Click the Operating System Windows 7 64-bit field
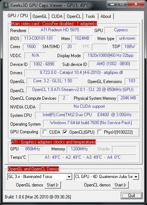Image resolution: width=147 pixels, height=205 pixels. coord(91,123)
